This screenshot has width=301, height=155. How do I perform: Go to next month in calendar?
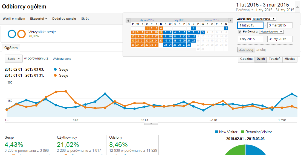coord(231,20)
